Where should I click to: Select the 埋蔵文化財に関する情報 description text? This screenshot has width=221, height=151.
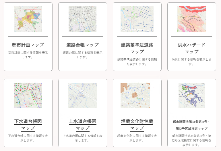click(137, 138)
